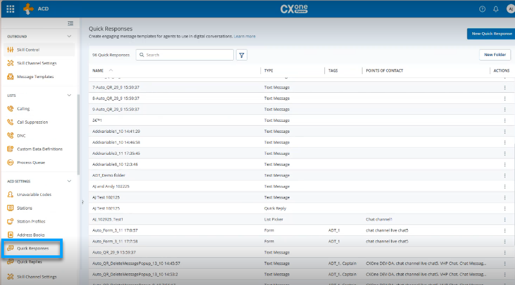Click the New Folder button
The image size is (515, 285).
pos(495,55)
